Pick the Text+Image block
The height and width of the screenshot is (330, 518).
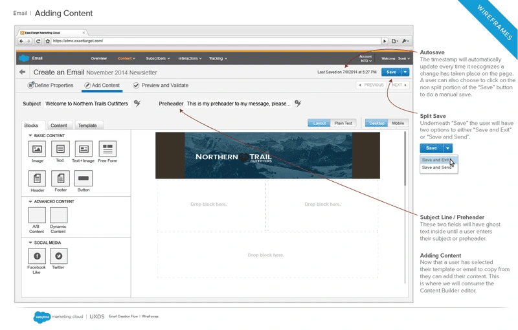click(x=84, y=149)
